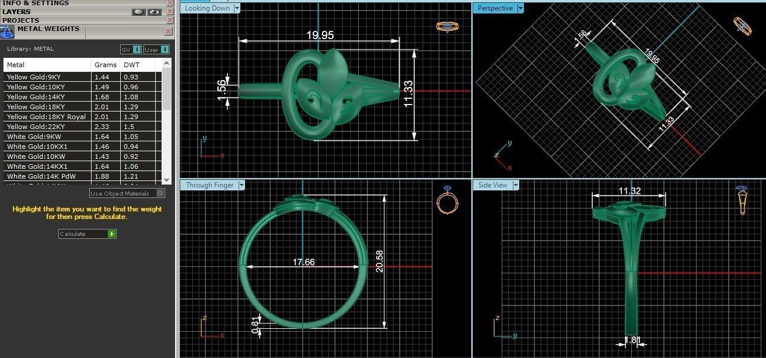This screenshot has height=358, width=766.
Task: Click the Layers gray oval icon
Action: point(138,12)
